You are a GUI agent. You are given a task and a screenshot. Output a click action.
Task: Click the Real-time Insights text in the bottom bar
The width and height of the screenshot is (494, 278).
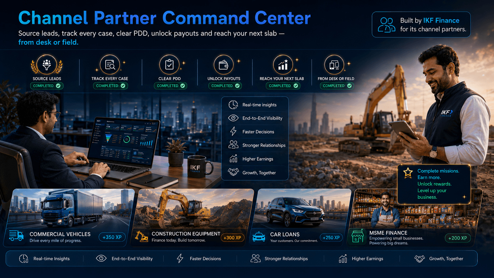(51, 259)
